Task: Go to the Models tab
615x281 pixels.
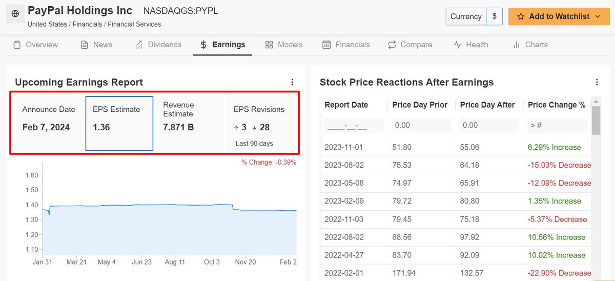Action: click(x=284, y=45)
